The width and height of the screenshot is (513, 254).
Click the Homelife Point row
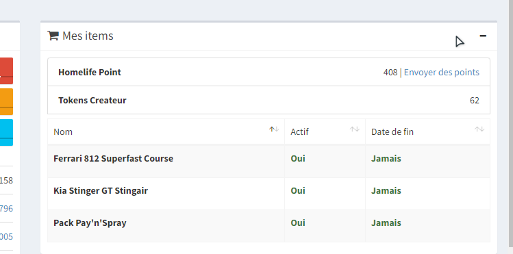pyautogui.click(x=268, y=73)
